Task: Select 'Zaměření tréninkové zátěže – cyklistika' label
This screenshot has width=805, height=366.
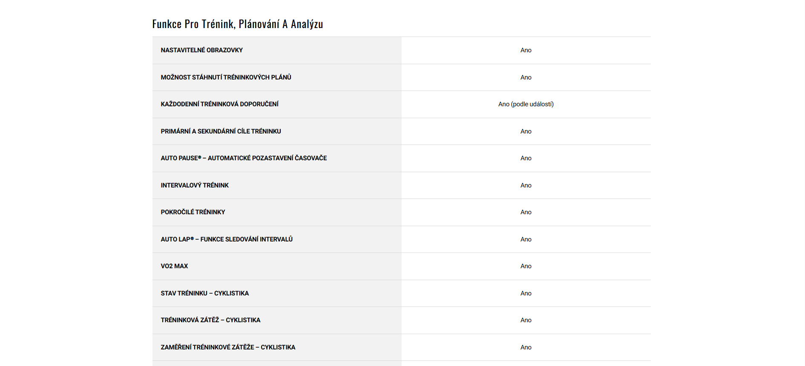Action: click(228, 347)
